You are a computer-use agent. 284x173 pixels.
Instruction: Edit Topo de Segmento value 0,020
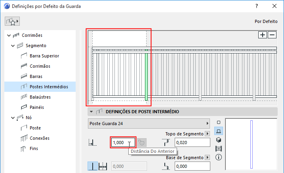click(193, 143)
